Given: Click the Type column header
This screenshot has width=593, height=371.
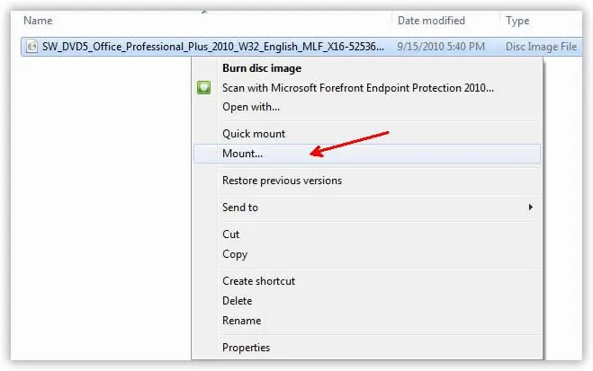Looking at the screenshot, I should coord(518,20).
